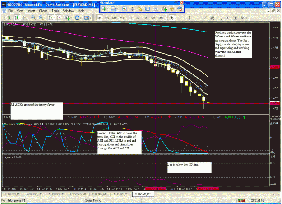Select the Text Label tool
This screenshot has width=282, height=204.
click(235, 18)
